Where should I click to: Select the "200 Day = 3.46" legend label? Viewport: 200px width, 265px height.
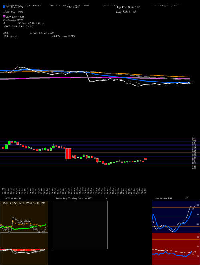coord(15,17)
